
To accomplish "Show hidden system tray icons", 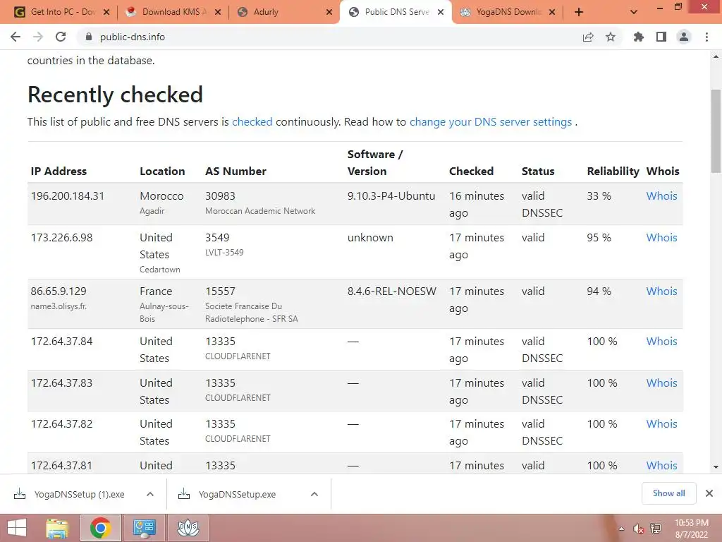I will (622, 529).
